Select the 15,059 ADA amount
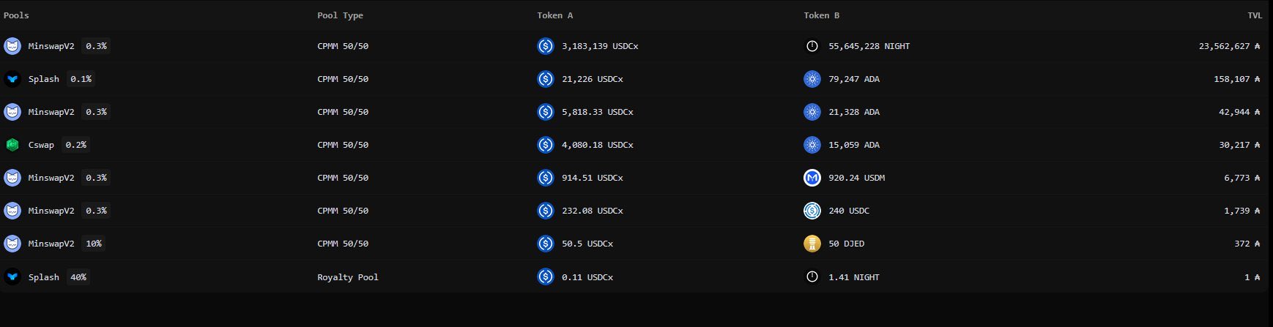The image size is (1273, 327). click(854, 145)
